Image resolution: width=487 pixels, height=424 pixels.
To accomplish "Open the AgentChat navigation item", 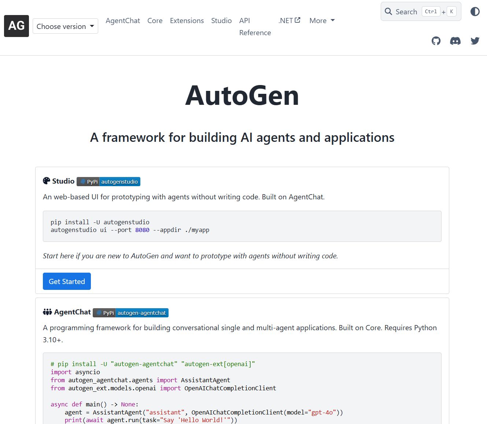I will coord(123,21).
